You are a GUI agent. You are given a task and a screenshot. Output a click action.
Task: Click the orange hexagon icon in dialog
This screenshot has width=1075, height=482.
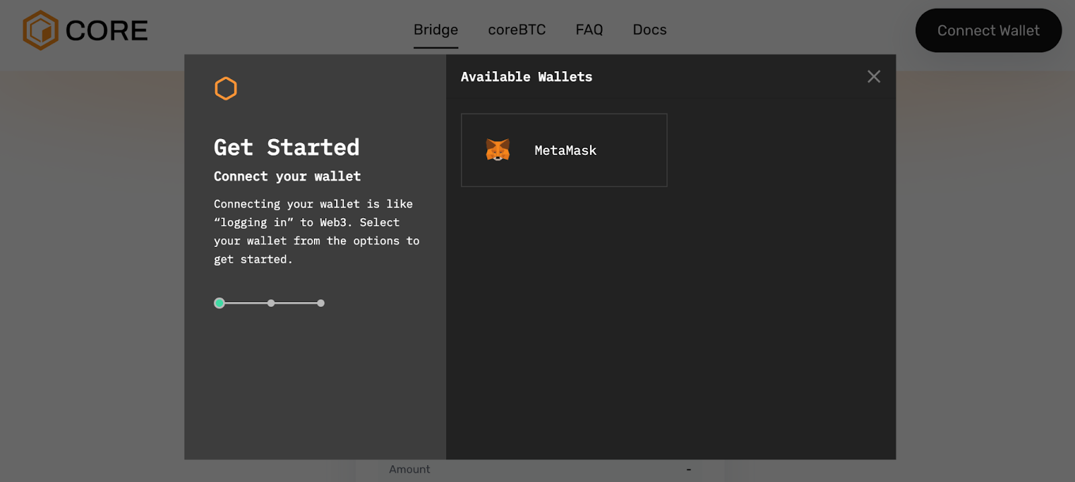pos(226,89)
